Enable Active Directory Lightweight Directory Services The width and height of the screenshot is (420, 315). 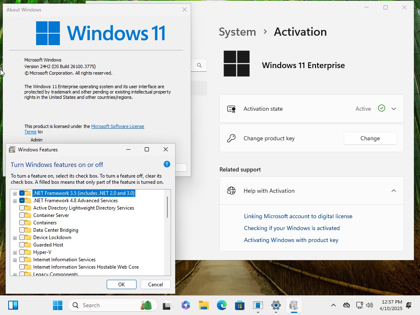[x=22, y=208]
